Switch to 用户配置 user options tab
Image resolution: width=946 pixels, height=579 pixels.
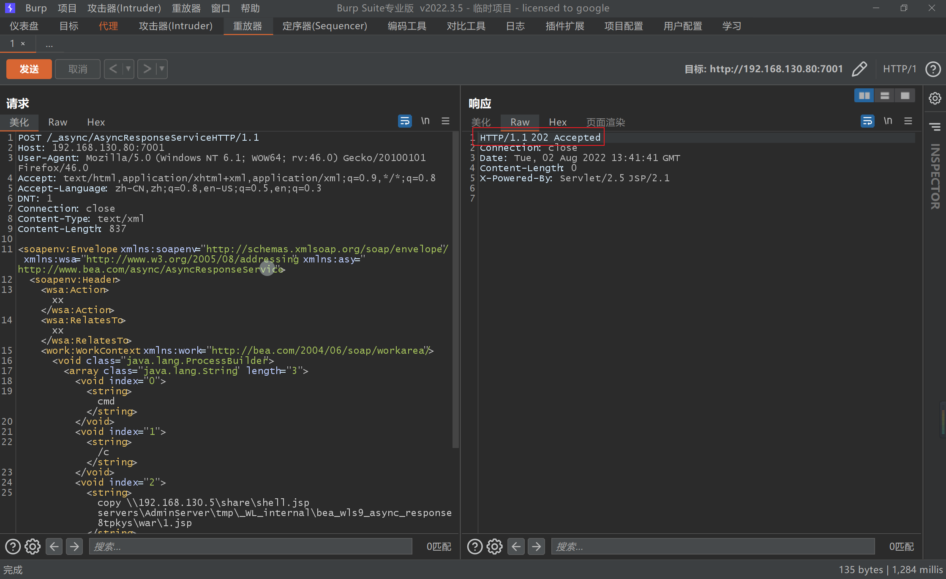click(x=683, y=26)
